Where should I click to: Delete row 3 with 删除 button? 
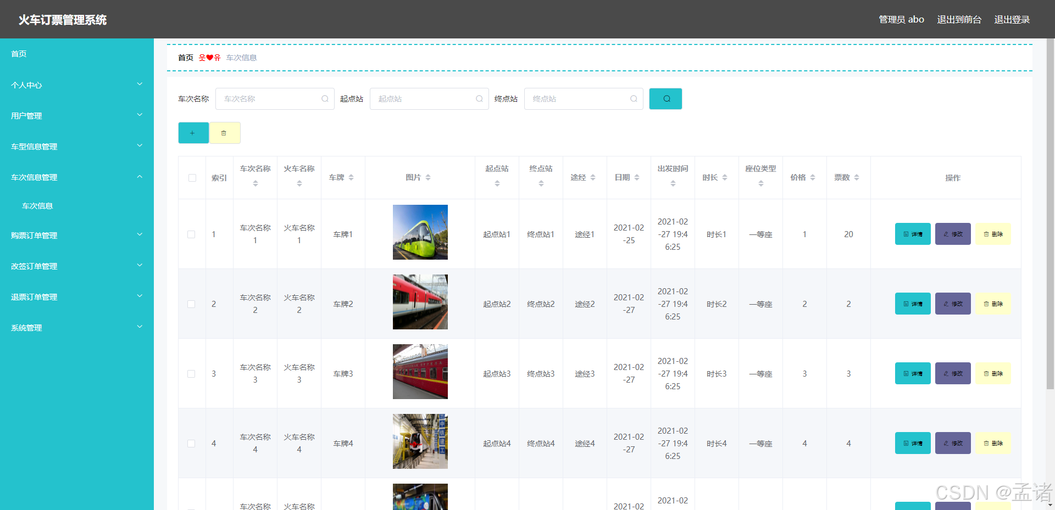993,373
